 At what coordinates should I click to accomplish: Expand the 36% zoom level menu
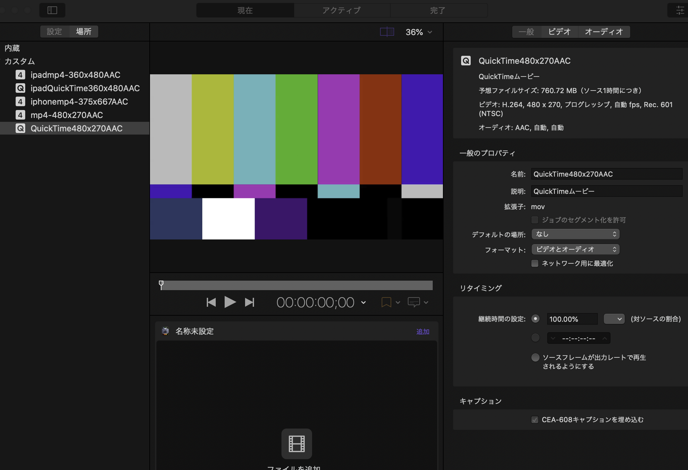click(419, 32)
